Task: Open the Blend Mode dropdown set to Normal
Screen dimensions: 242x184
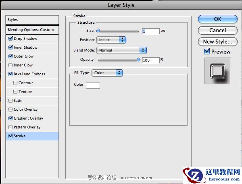Action: click(x=121, y=50)
